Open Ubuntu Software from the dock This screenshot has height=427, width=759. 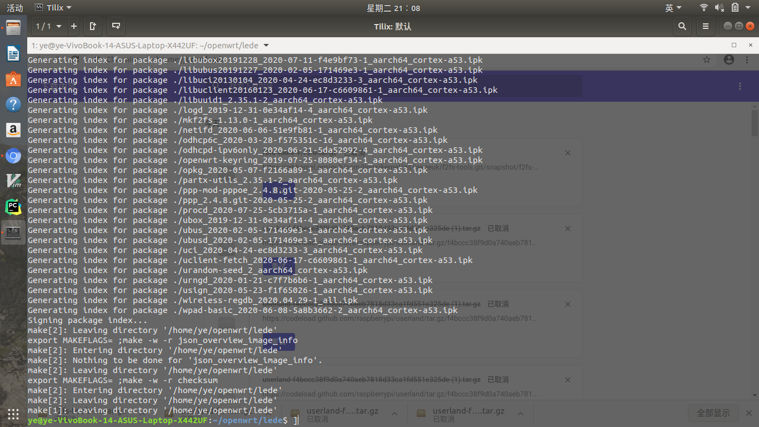(13, 79)
